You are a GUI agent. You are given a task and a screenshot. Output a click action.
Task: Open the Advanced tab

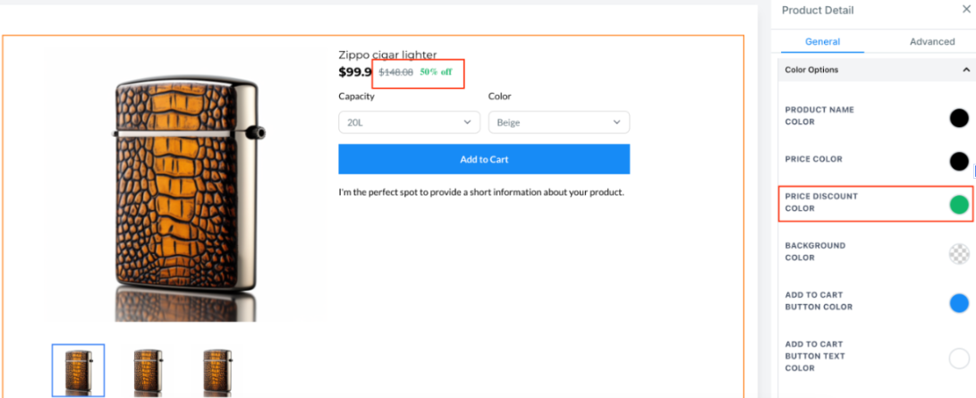tap(931, 41)
